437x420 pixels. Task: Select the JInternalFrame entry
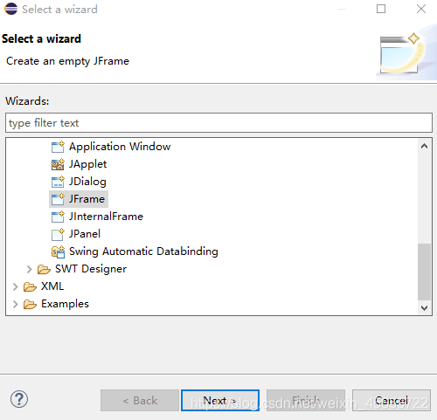(x=106, y=217)
